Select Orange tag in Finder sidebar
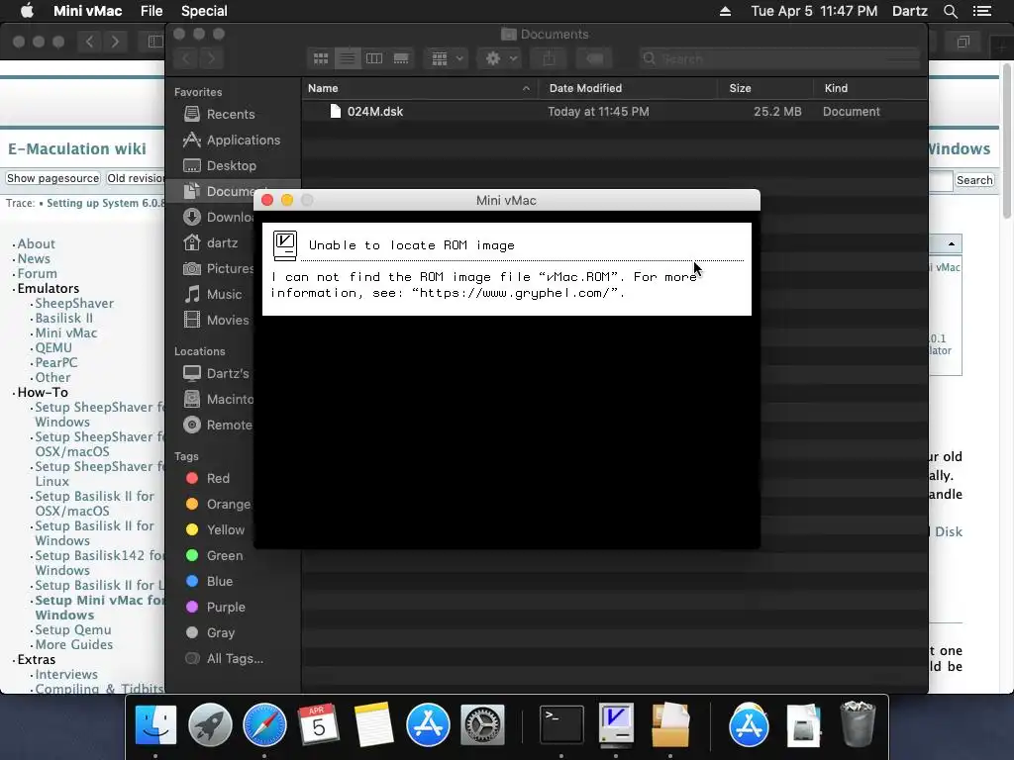 point(229,504)
